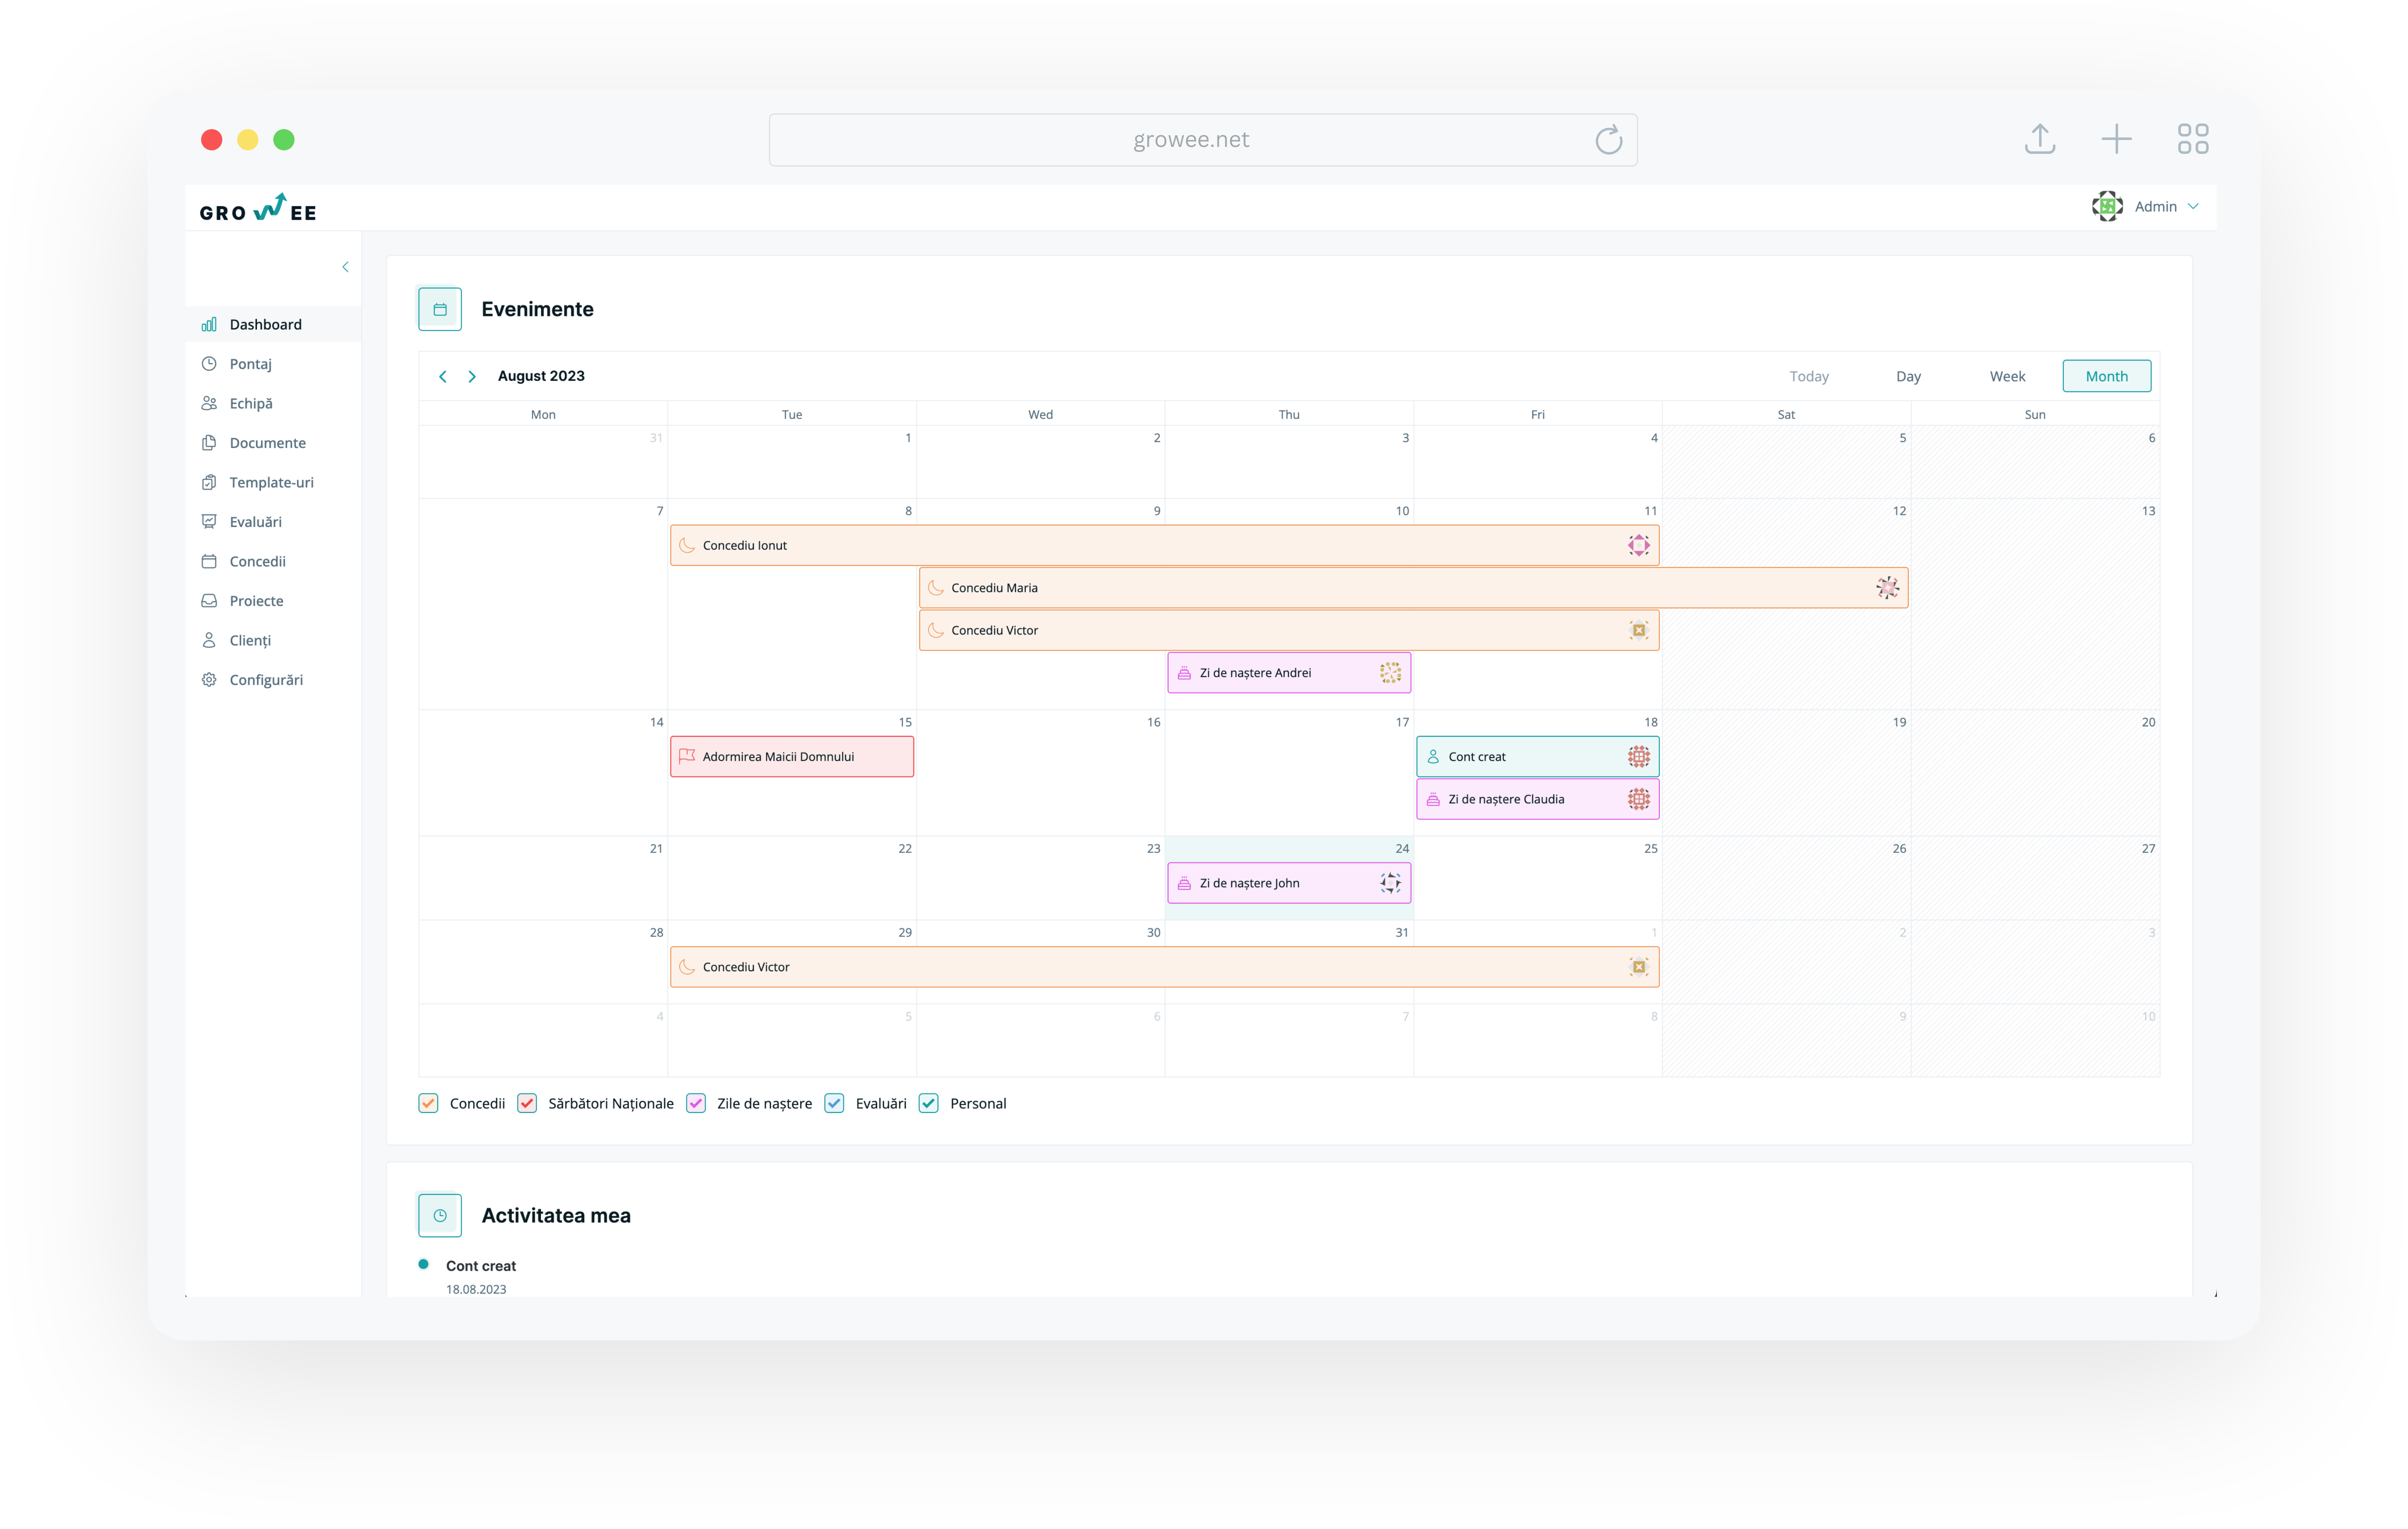Screen dimensions: 2408x1529
Task: Click avatar on Zi de naștere Andrei event
Action: 1390,673
